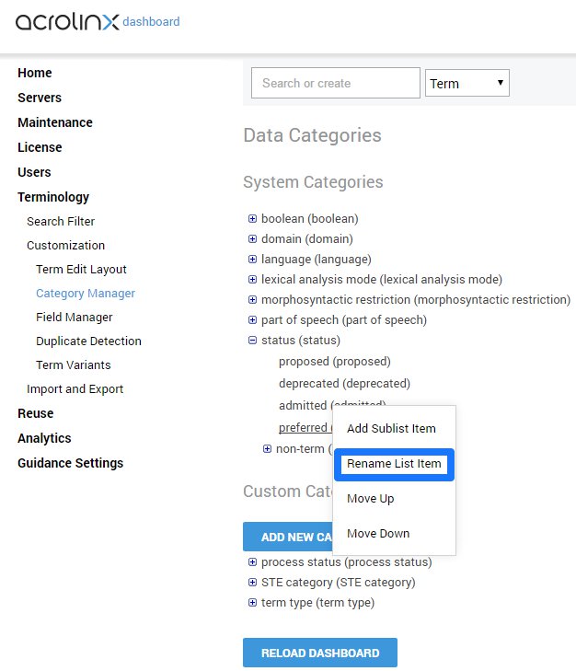The height and width of the screenshot is (671, 576).
Task: Select part of speech category label
Action: [x=344, y=320]
